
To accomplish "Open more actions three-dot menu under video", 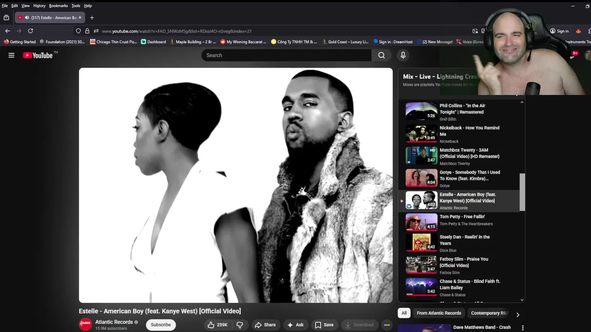I will coord(387,325).
